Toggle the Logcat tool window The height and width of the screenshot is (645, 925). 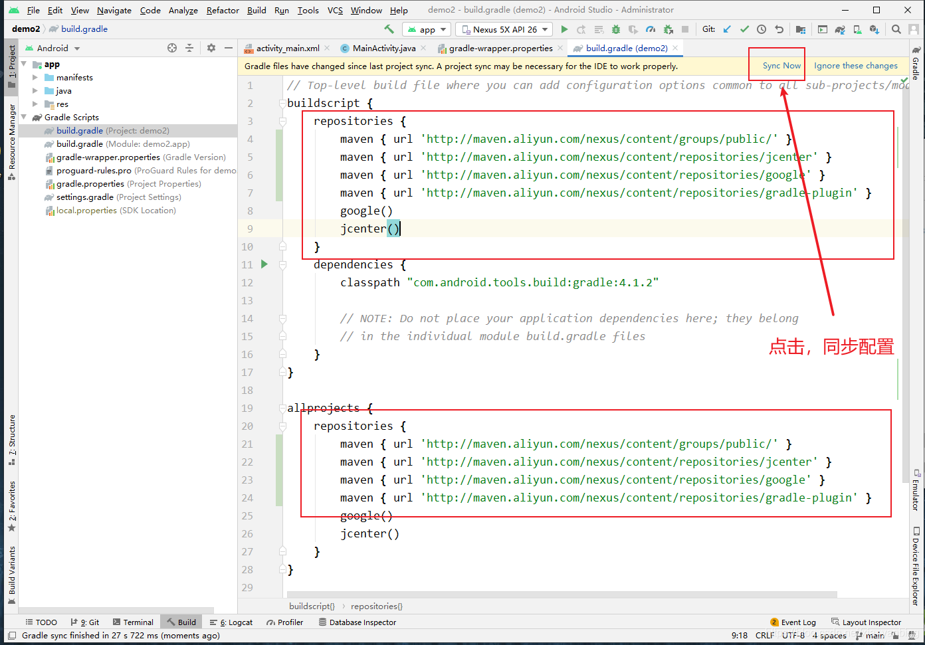231,622
